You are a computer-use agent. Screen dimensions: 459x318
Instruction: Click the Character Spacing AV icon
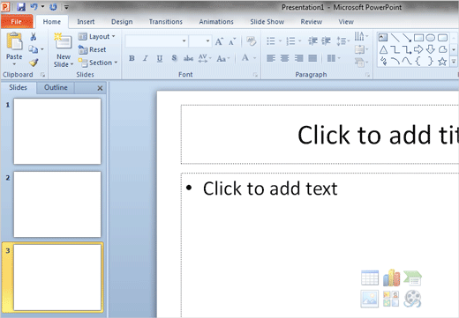203,58
